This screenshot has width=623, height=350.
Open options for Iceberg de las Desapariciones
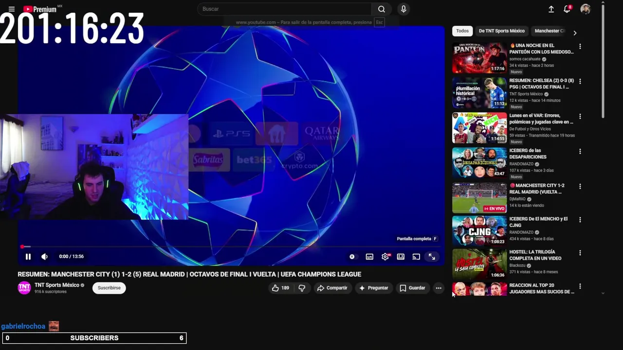click(580, 152)
